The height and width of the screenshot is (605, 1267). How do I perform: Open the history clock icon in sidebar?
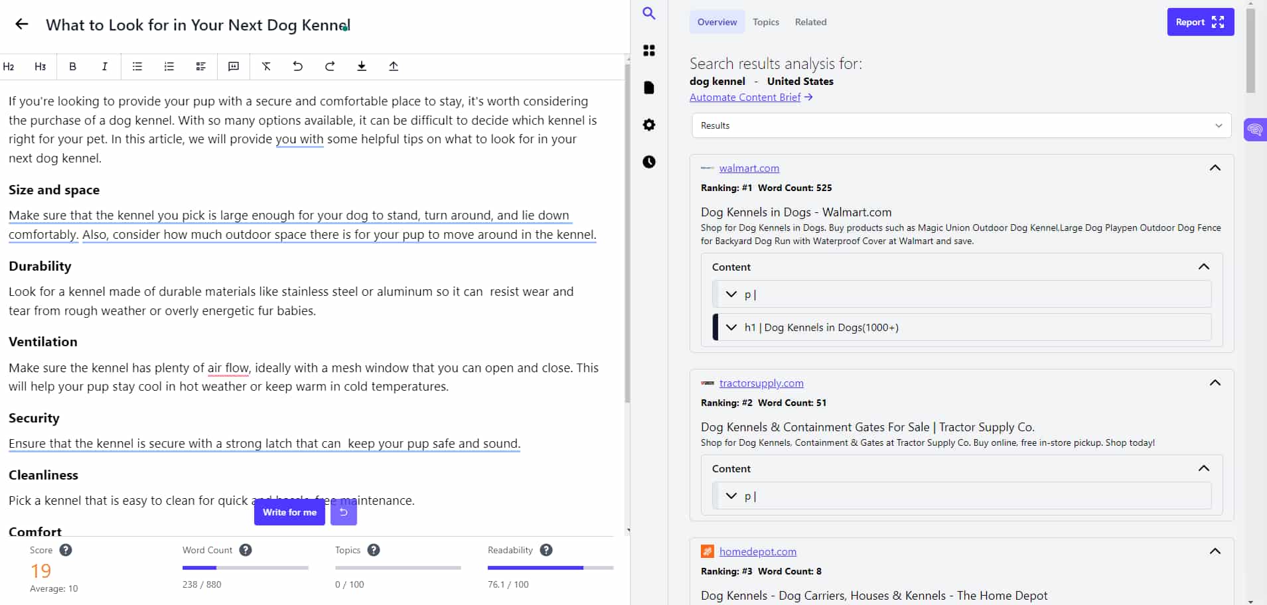pos(649,162)
